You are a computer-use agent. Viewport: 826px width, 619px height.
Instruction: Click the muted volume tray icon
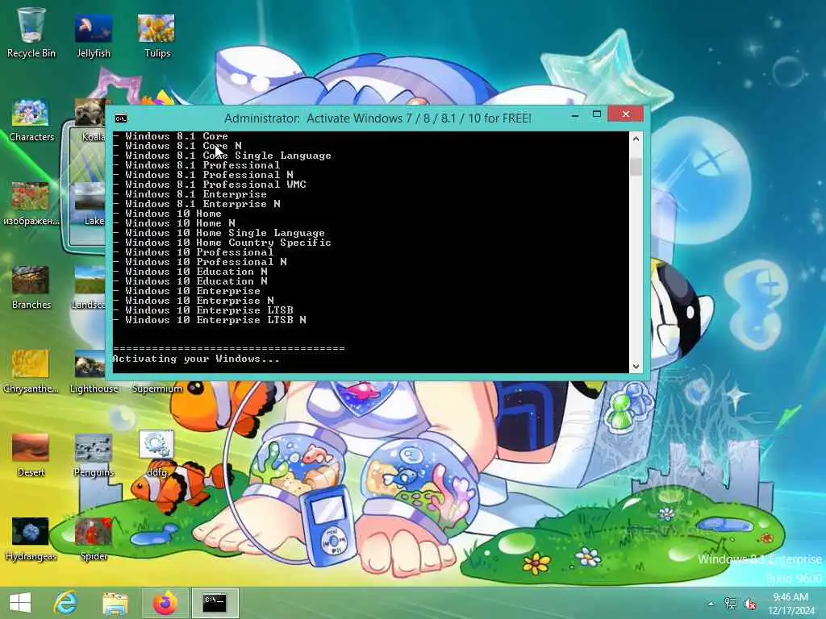(x=749, y=604)
